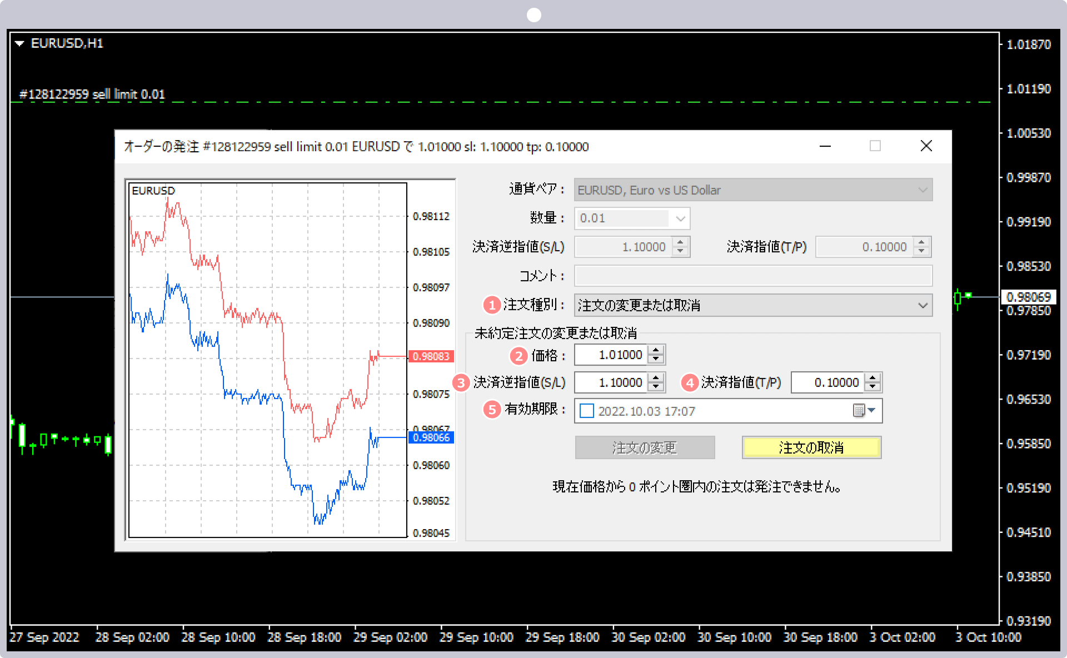Click the 価格 price field showing 1.01000
The width and height of the screenshot is (1067, 658).
point(611,355)
